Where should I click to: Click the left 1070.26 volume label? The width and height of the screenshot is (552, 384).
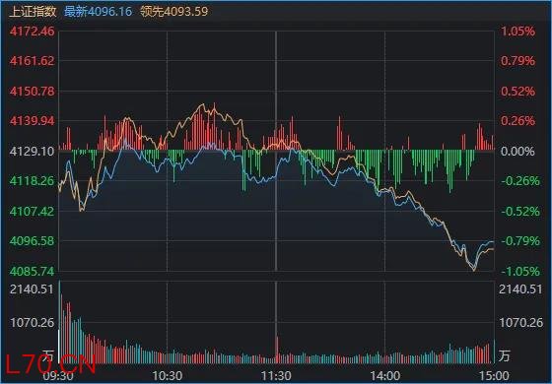coord(32,323)
